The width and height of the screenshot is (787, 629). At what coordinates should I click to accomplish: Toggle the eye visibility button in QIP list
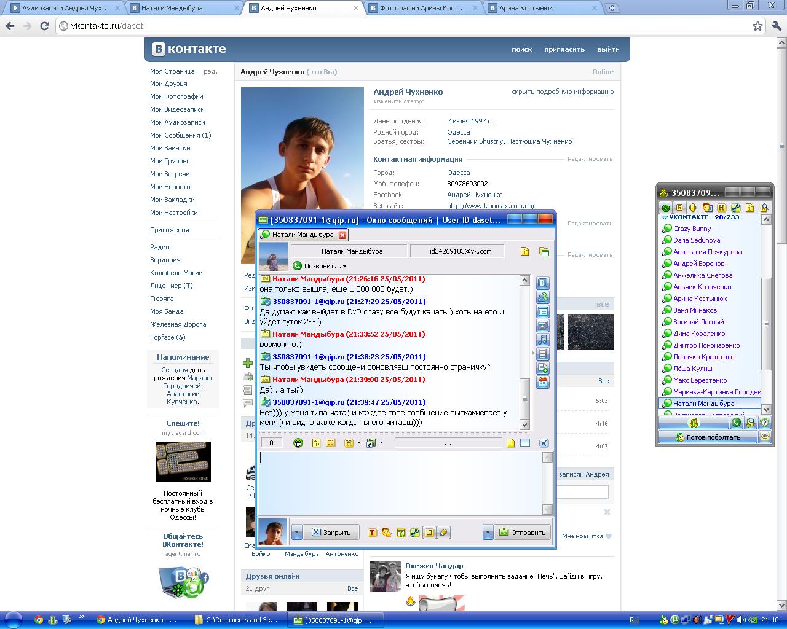pos(765,437)
